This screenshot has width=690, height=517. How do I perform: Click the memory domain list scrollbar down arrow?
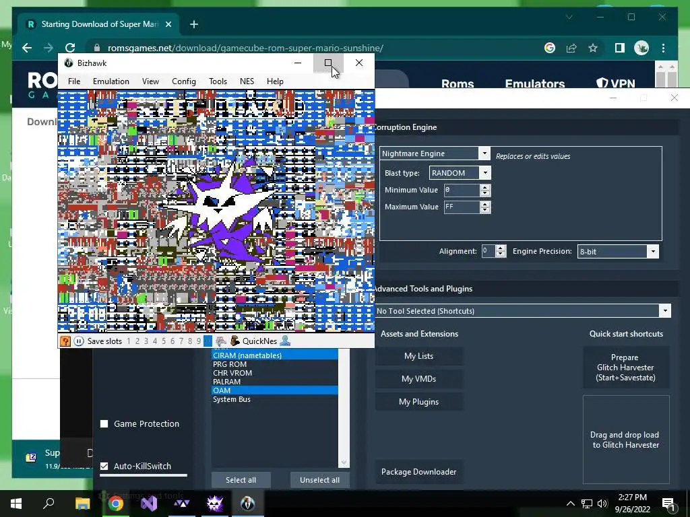[x=344, y=463]
